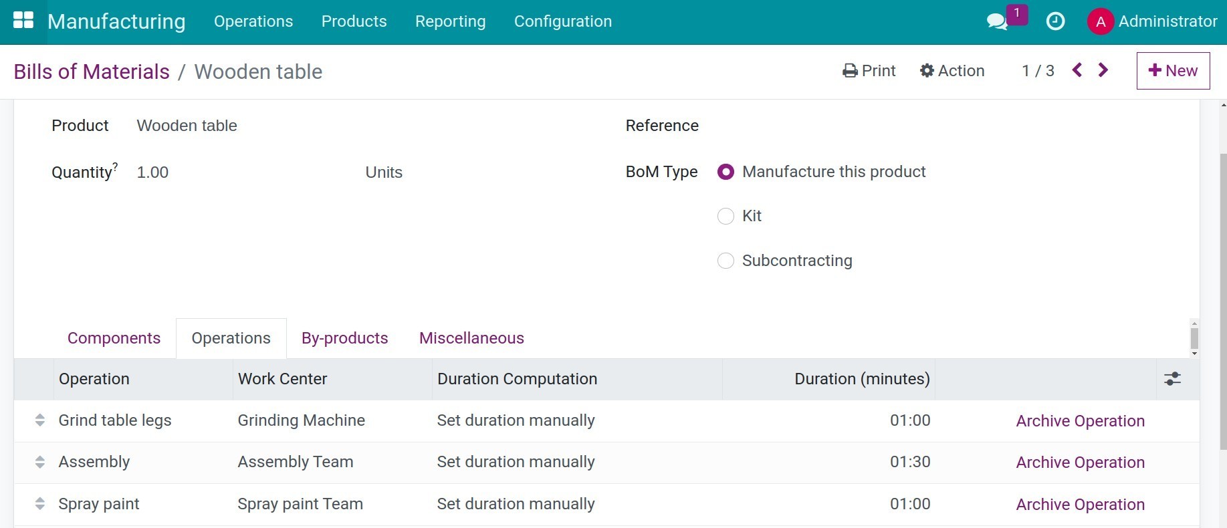The image size is (1227, 528).
Task: Open the apps grid home menu
Action: pos(23,21)
